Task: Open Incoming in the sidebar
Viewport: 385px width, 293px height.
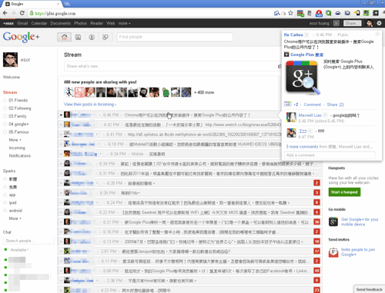Action: point(17,148)
